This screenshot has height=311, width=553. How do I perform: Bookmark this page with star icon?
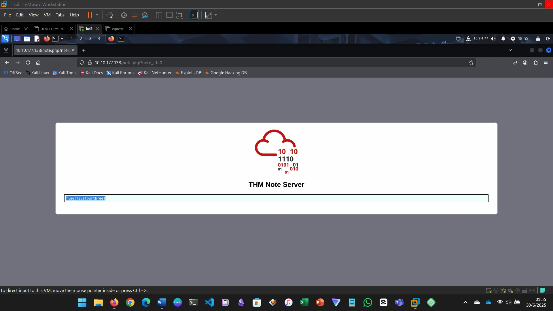tap(471, 62)
